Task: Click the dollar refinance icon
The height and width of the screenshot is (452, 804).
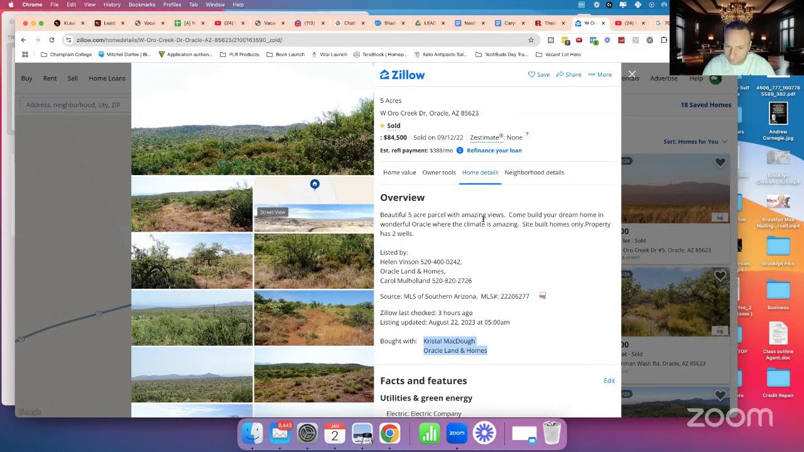Action: (x=460, y=151)
